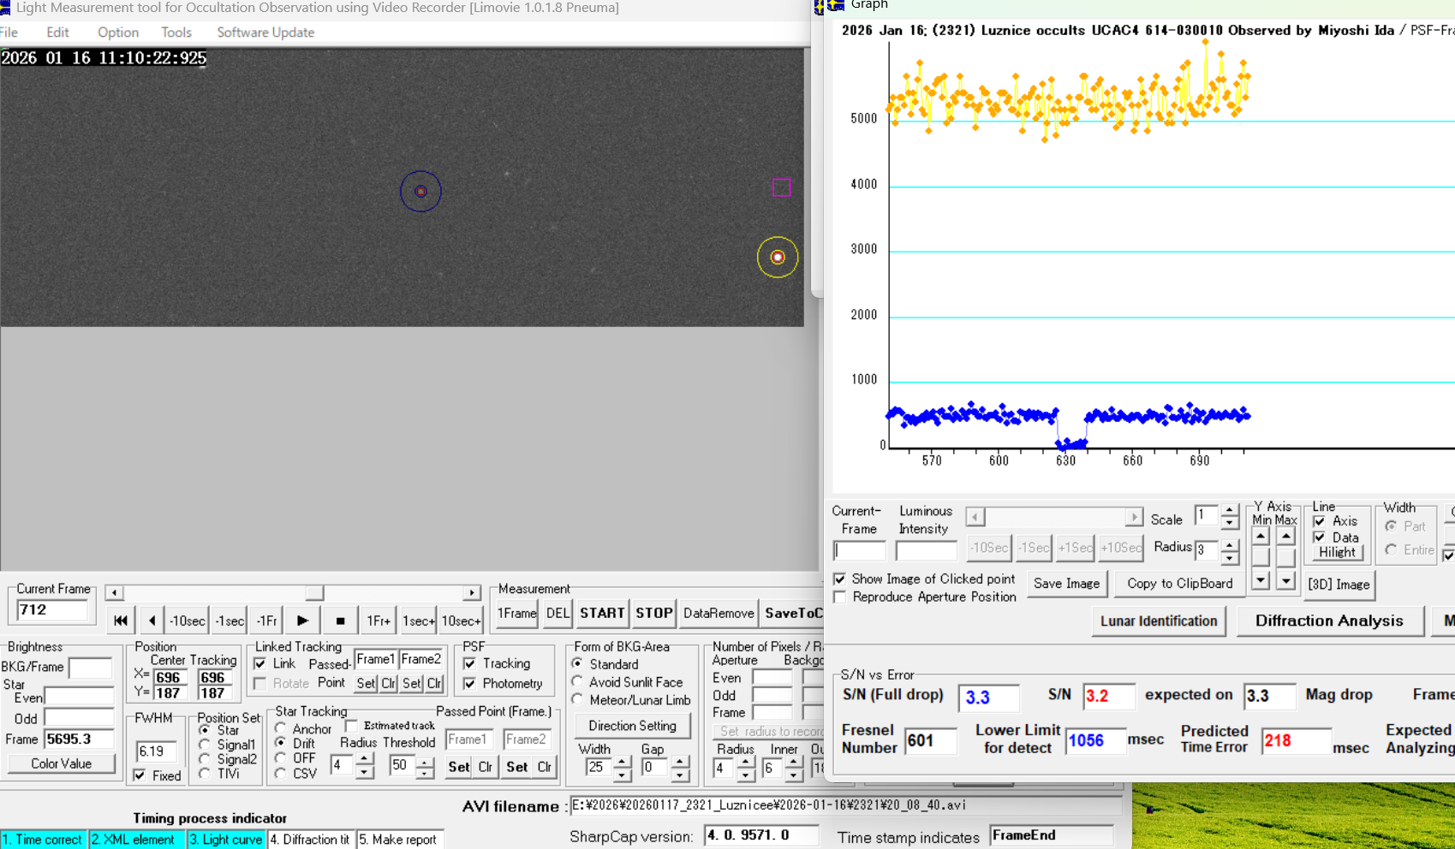The image size is (1455, 849).
Task: Step back using the left triangle button
Action: [152, 620]
